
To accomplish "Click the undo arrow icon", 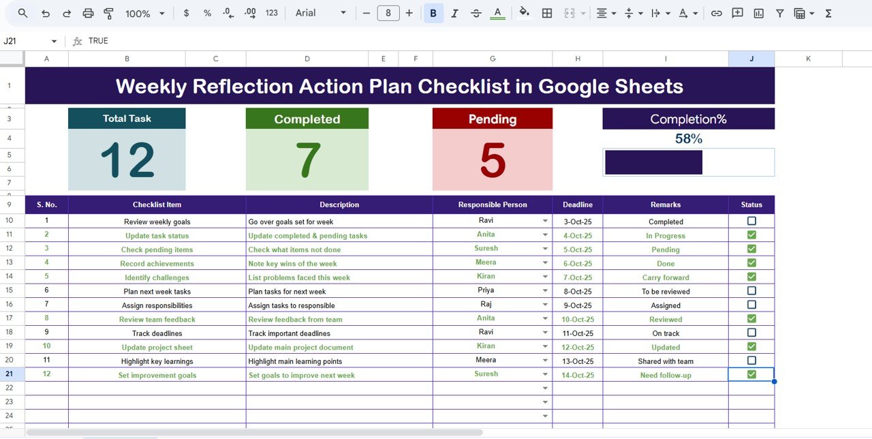I will click(46, 13).
